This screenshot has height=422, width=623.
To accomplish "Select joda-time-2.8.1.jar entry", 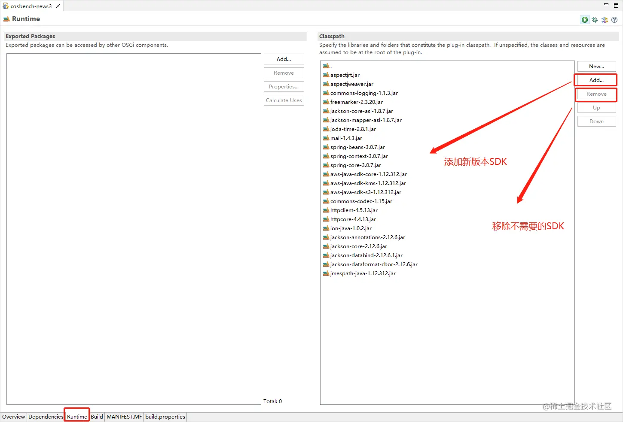I will tap(349, 129).
